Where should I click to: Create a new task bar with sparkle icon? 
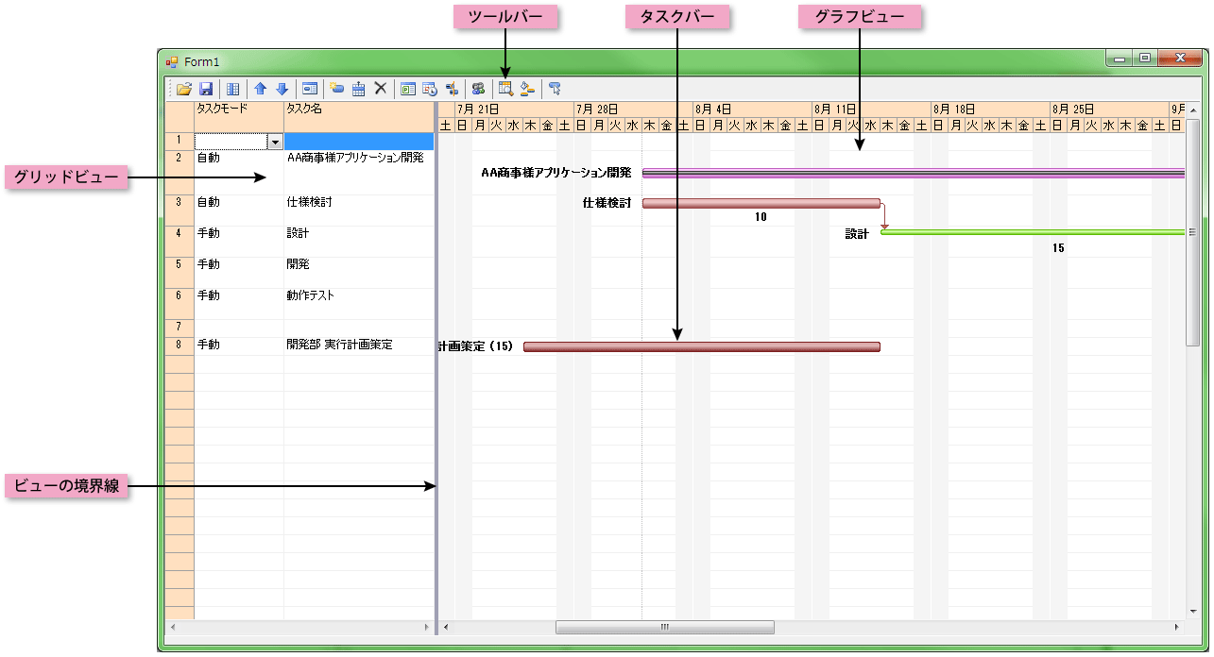[x=337, y=88]
